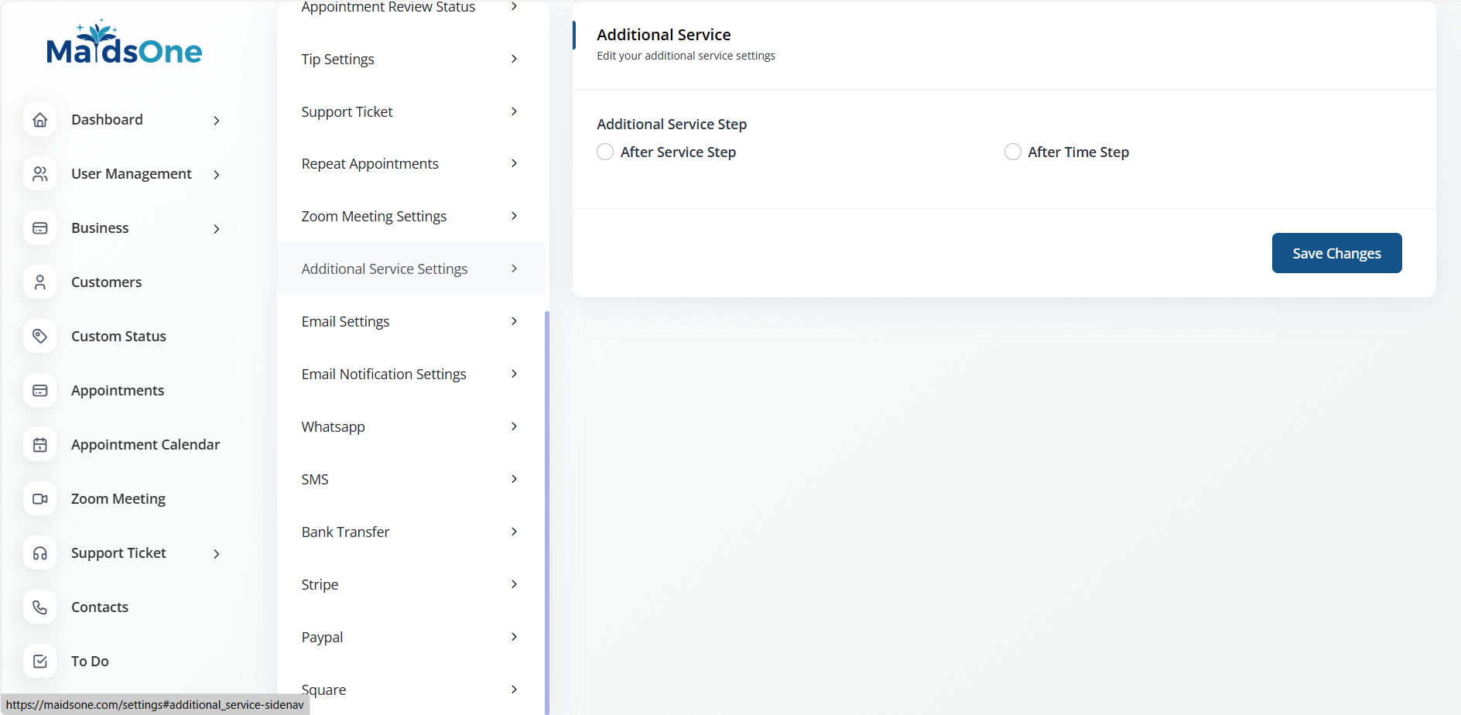Expand the sidebar Support Ticket chevron

[217, 554]
